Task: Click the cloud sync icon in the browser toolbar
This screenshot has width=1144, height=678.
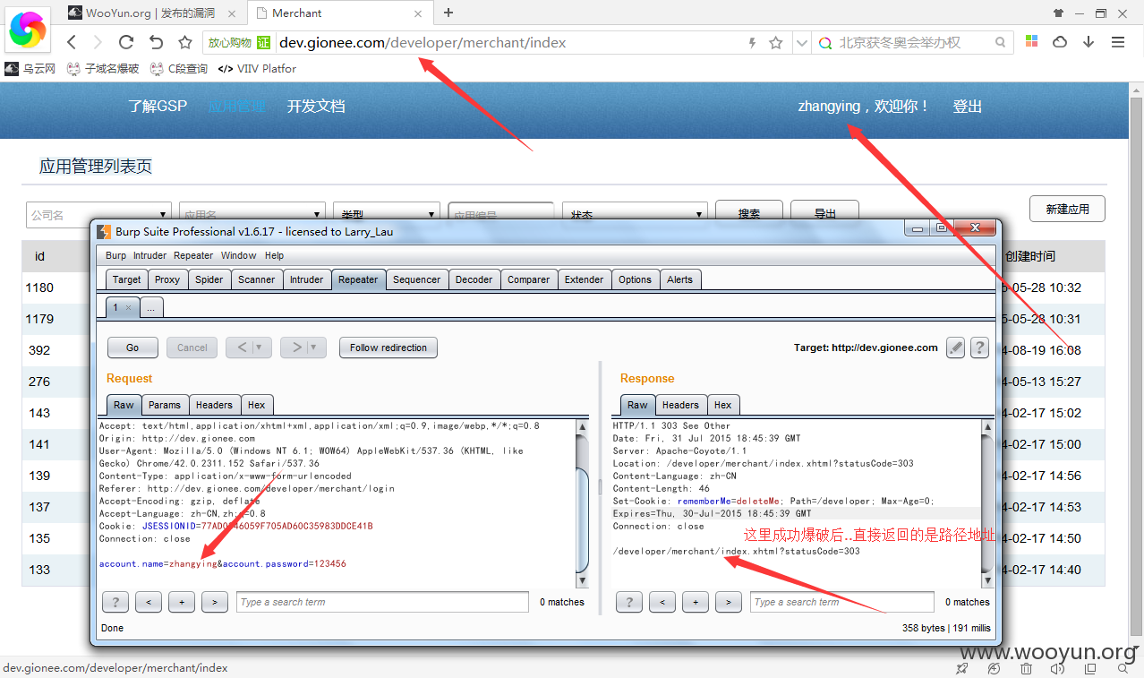Action: point(1060,42)
